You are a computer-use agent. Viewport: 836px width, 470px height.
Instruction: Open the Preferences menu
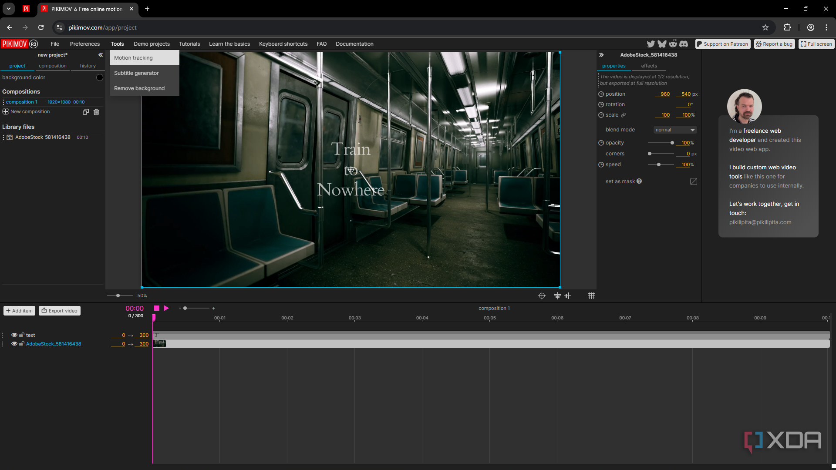click(85, 44)
